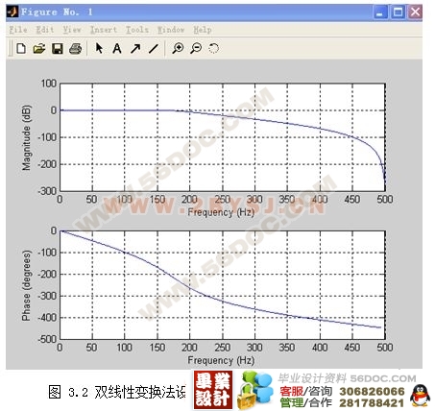Image resolution: width=435 pixels, height=411 pixels.
Task: Click the New Figure toolbar icon
Action: 21,49
